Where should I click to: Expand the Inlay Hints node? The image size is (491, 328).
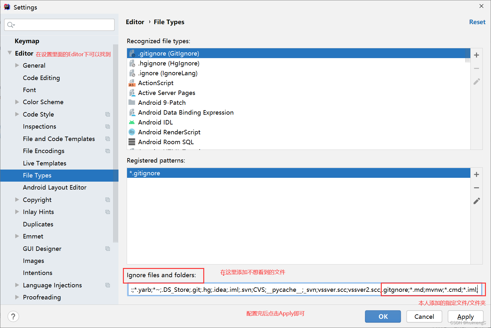pyautogui.click(x=17, y=211)
